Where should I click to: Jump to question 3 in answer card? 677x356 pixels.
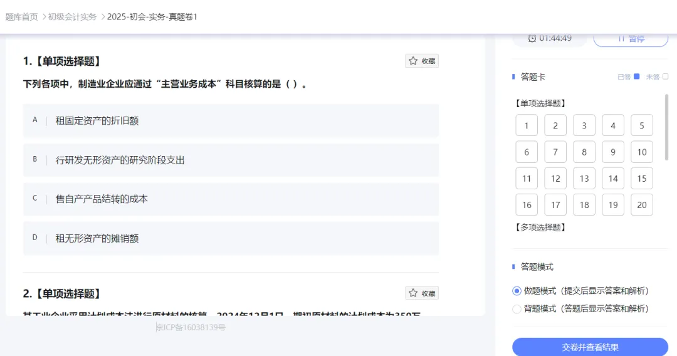(x=584, y=125)
